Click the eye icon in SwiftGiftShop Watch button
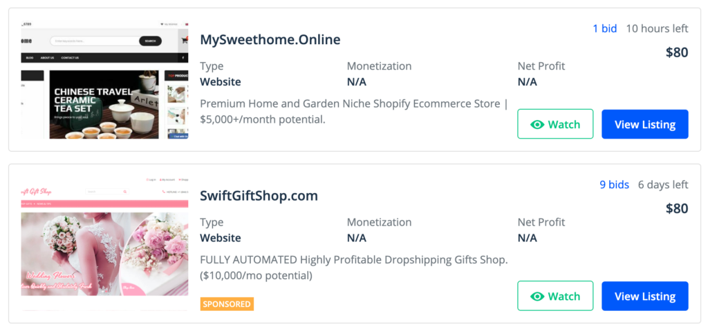 (537, 297)
